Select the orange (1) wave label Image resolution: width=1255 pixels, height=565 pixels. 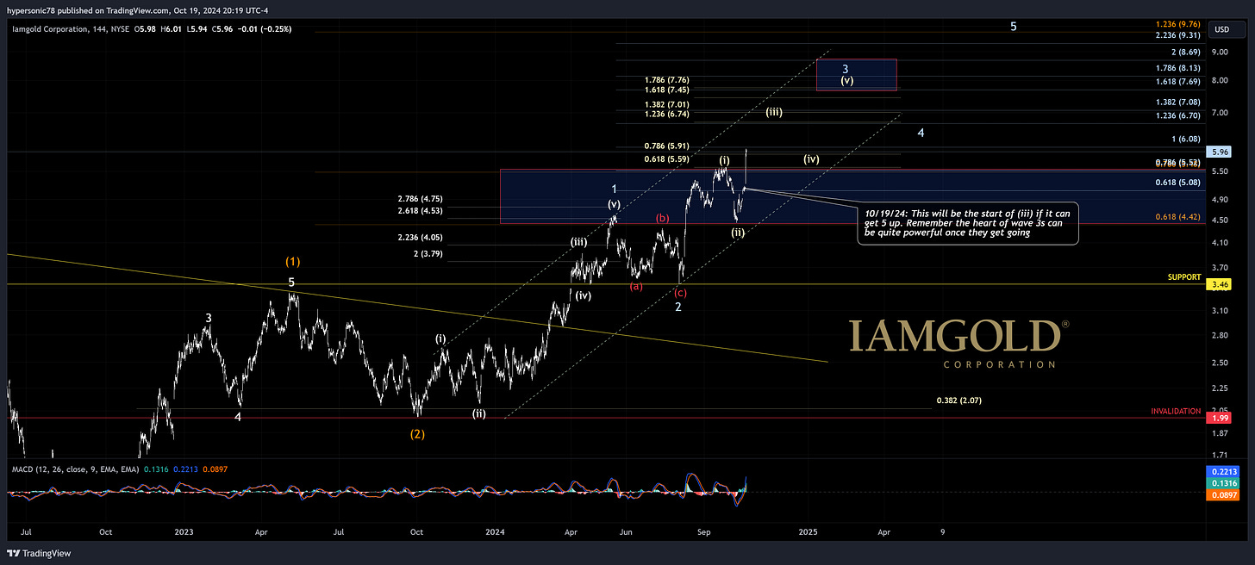(x=292, y=261)
